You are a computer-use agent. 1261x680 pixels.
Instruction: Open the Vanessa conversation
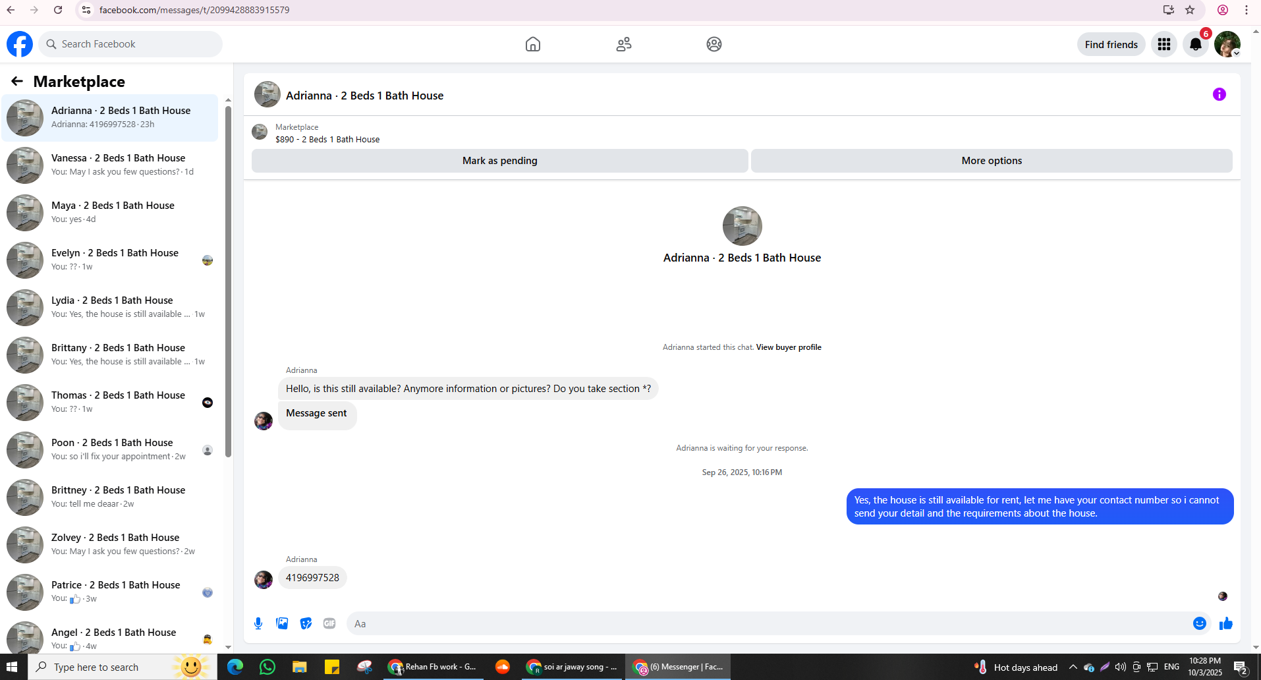point(110,165)
